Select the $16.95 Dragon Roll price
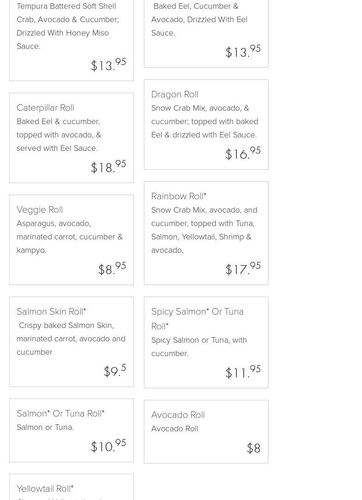The height and width of the screenshot is (500, 362). pyautogui.click(x=243, y=154)
